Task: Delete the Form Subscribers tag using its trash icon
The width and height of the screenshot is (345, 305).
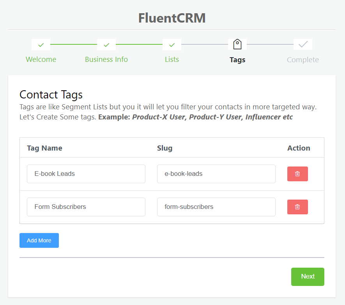Action: click(x=297, y=207)
